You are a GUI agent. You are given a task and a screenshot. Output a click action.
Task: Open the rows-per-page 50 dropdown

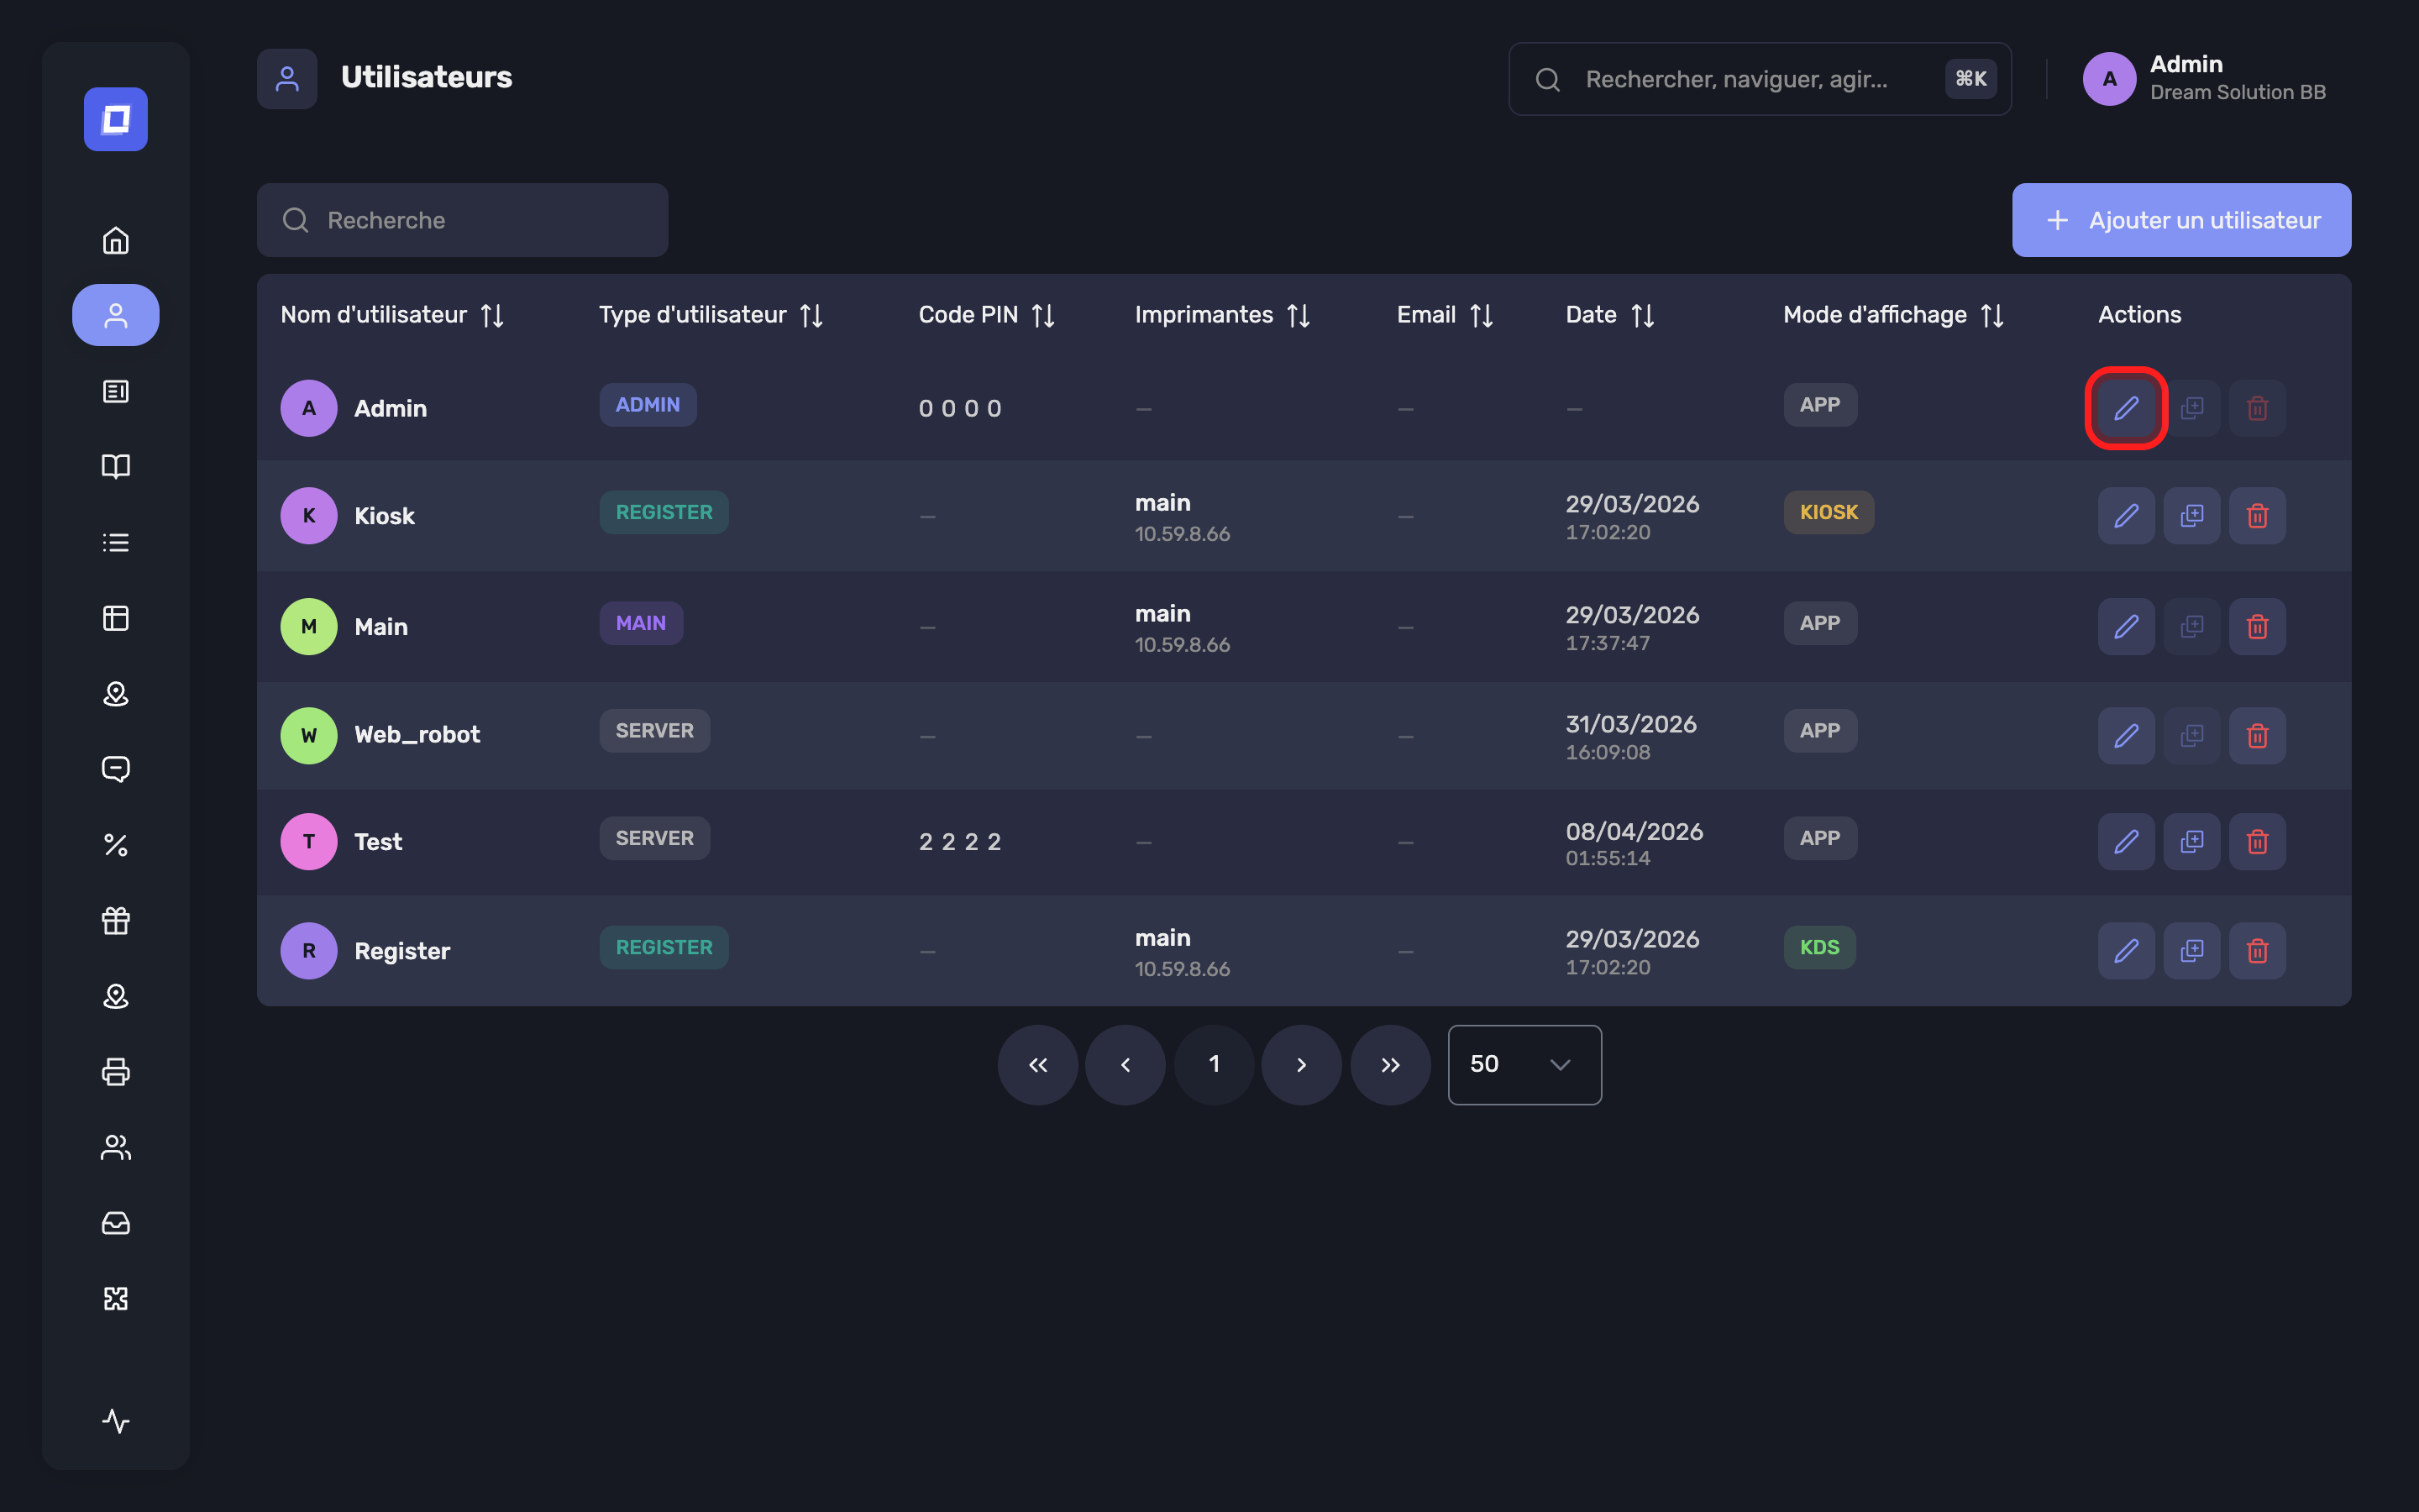point(1524,1064)
